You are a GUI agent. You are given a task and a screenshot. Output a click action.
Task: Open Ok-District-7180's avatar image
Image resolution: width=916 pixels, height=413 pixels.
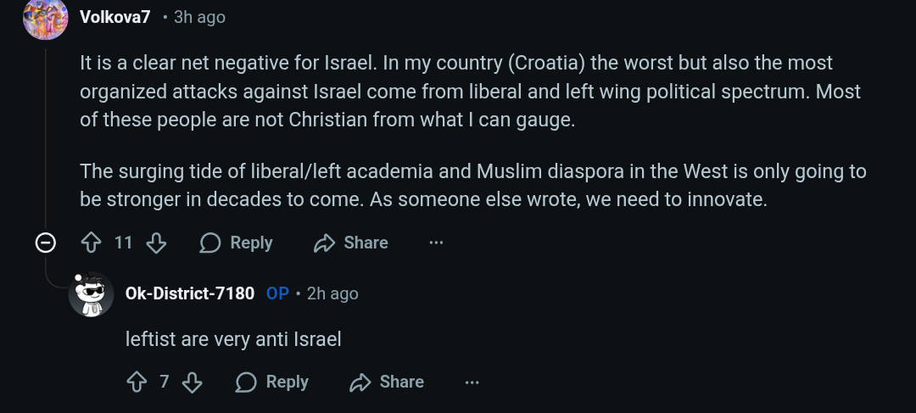pyautogui.click(x=91, y=294)
